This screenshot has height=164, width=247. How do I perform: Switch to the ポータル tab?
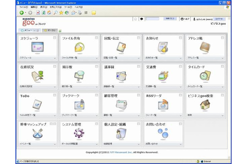(x=50, y=30)
